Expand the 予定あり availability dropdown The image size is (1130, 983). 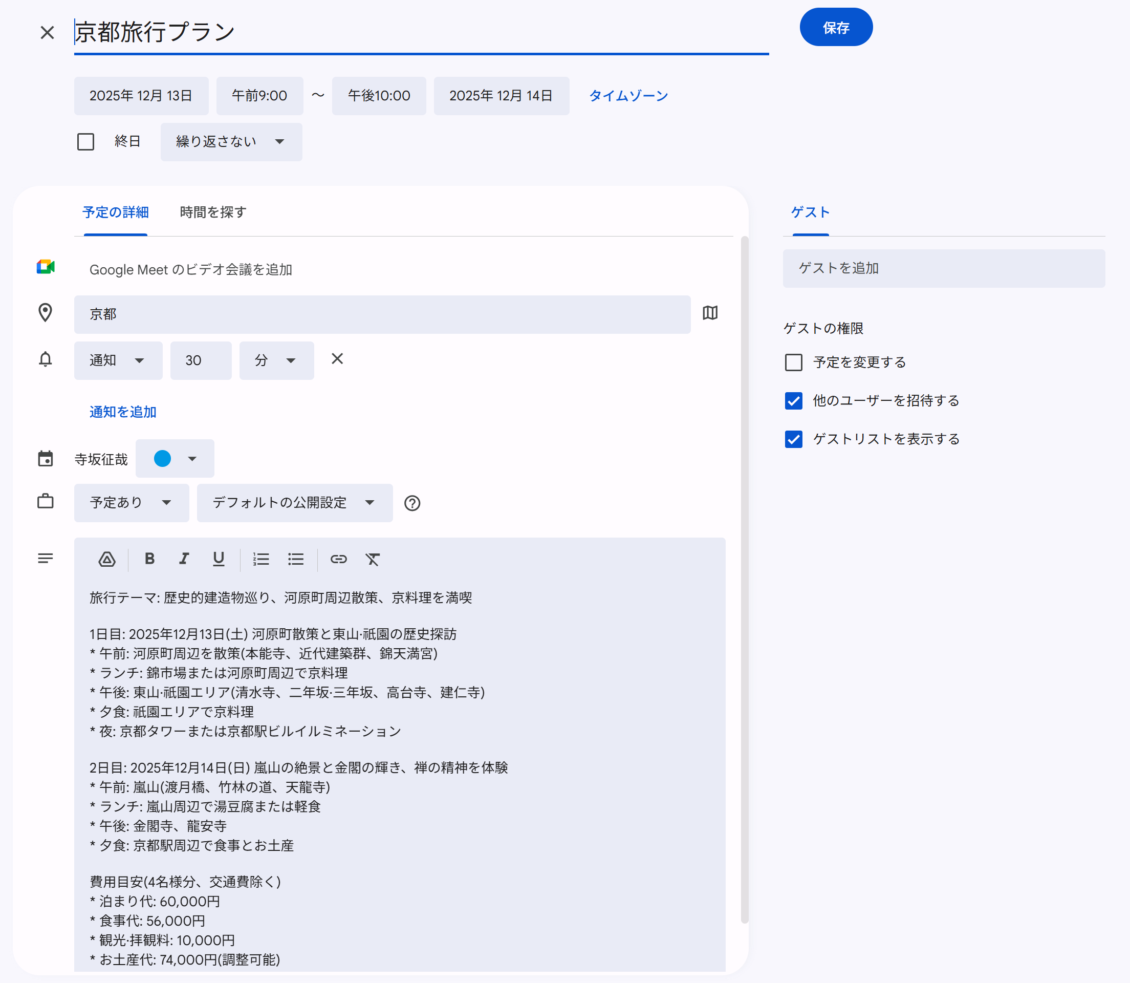(131, 502)
